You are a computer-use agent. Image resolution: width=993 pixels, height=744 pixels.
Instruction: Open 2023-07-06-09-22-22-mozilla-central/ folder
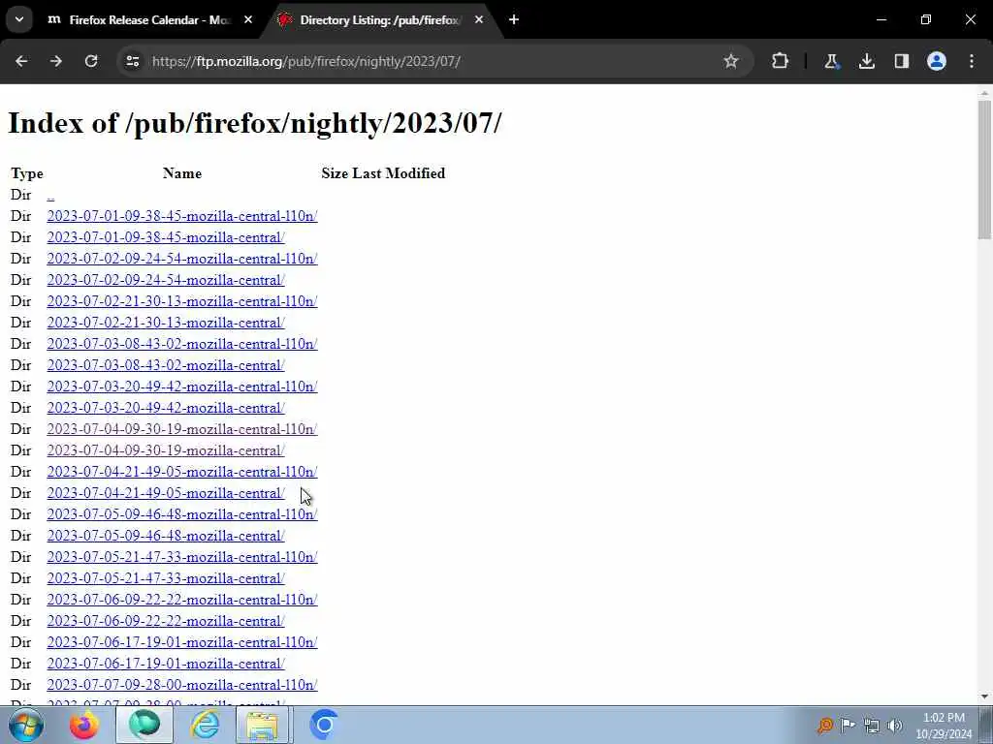(x=166, y=621)
